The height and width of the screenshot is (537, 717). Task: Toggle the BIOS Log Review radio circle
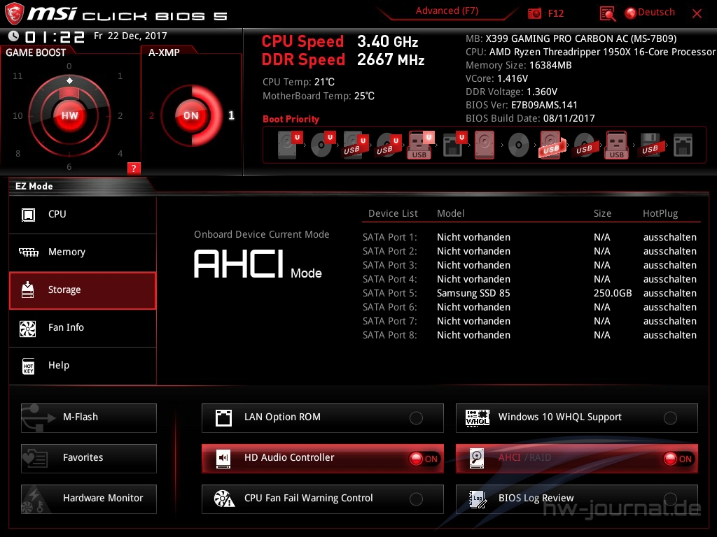(670, 499)
